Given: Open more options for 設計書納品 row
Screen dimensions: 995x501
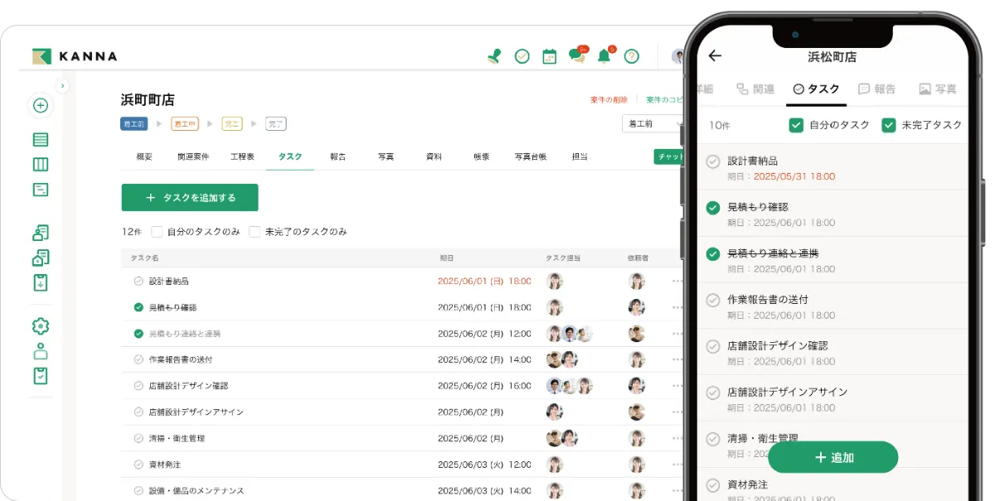Looking at the screenshot, I should point(677,282).
